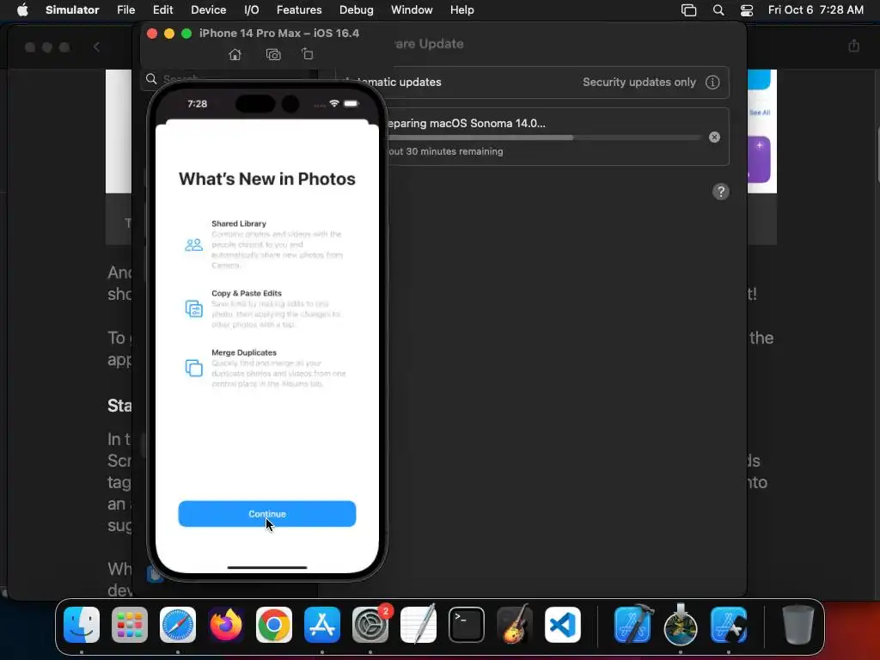
Task: Click the System Settings search field
Action: 227,79
